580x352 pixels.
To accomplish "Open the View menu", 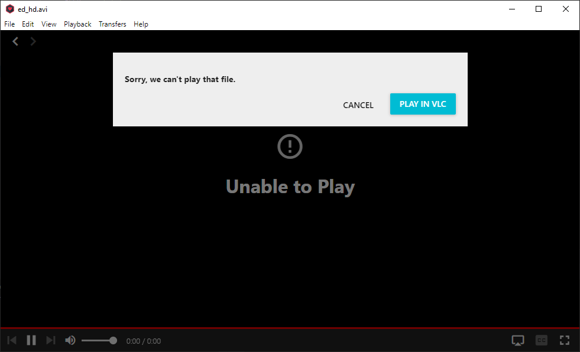I will 49,24.
